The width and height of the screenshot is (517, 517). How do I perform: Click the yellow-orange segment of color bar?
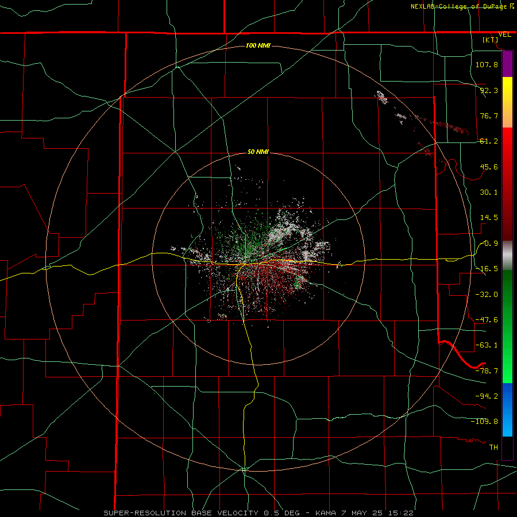tap(507, 102)
